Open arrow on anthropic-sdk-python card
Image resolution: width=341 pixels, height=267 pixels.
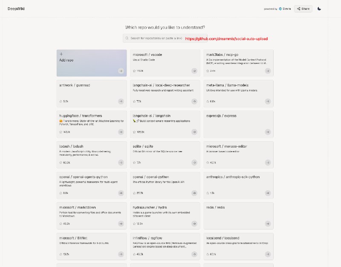click(x=268, y=193)
